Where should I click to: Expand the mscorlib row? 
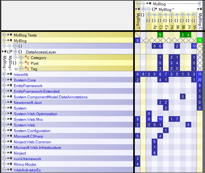coord(4,74)
